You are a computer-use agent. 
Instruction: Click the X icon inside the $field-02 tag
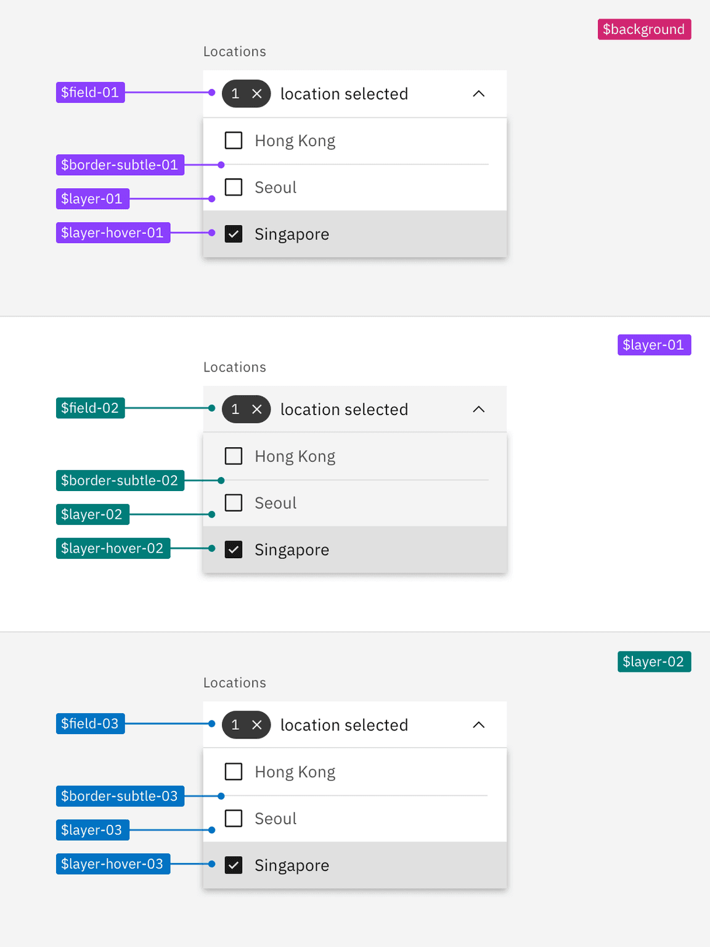[x=257, y=409]
